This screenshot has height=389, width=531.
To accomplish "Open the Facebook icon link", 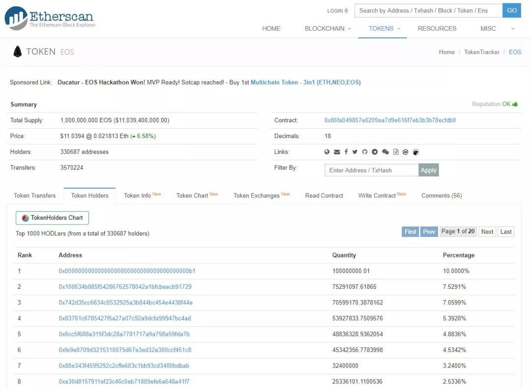I will click(x=346, y=152).
